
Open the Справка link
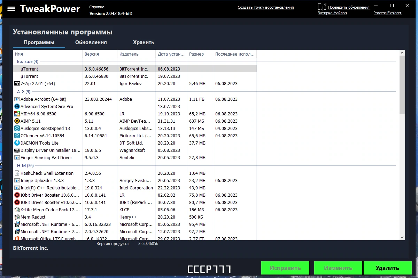97,7
